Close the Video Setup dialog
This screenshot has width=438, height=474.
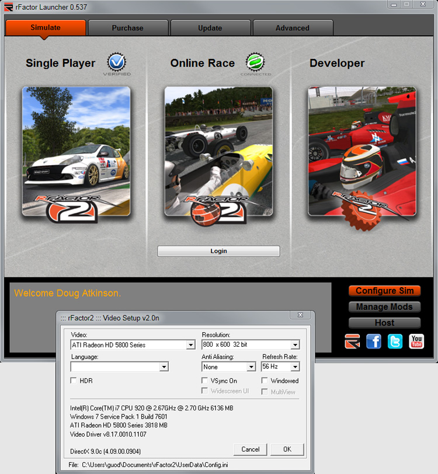point(300,316)
